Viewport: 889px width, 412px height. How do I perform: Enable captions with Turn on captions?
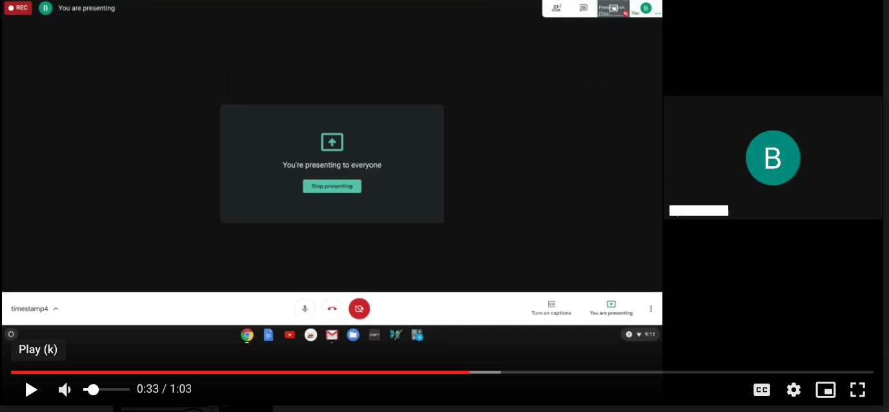click(551, 308)
